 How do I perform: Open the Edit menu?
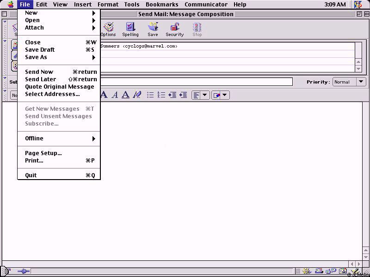tap(42, 4)
